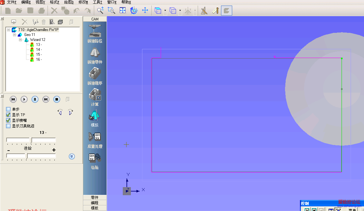Enable the 显示刀具轨迹 checkbox

pyautogui.click(x=8, y=126)
